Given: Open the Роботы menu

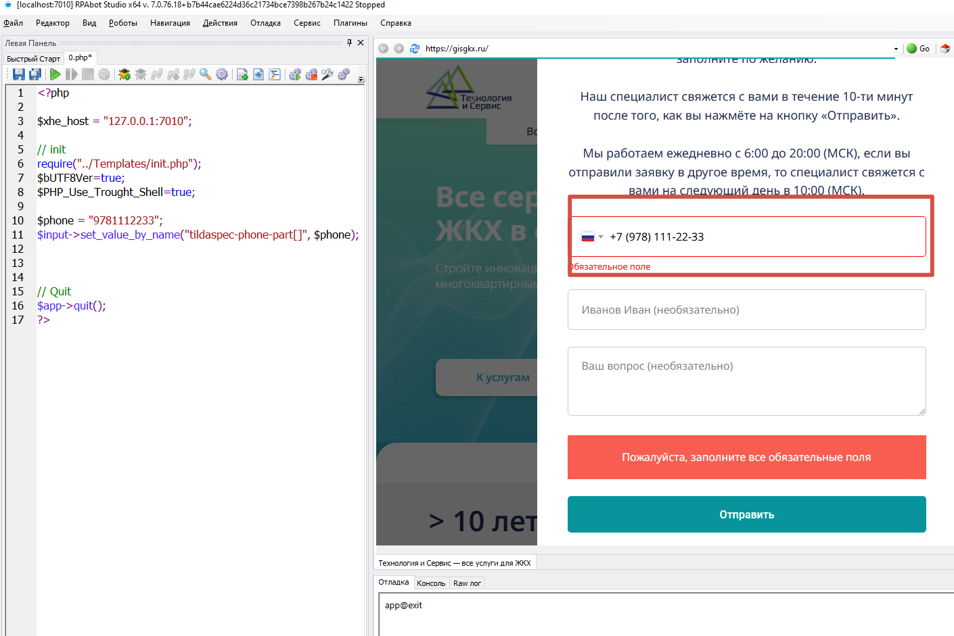Looking at the screenshot, I should tap(123, 23).
